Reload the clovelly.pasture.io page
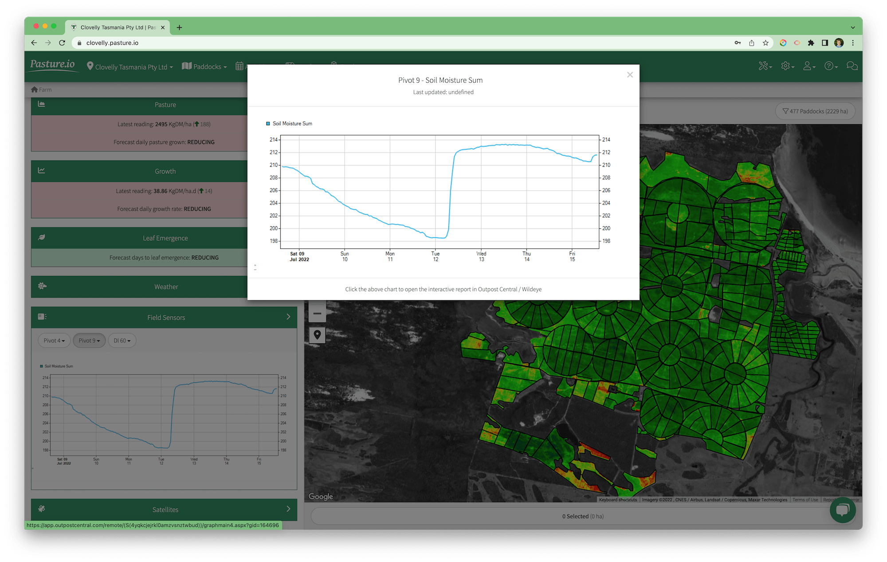Screen dimensions: 887x562 62,43
